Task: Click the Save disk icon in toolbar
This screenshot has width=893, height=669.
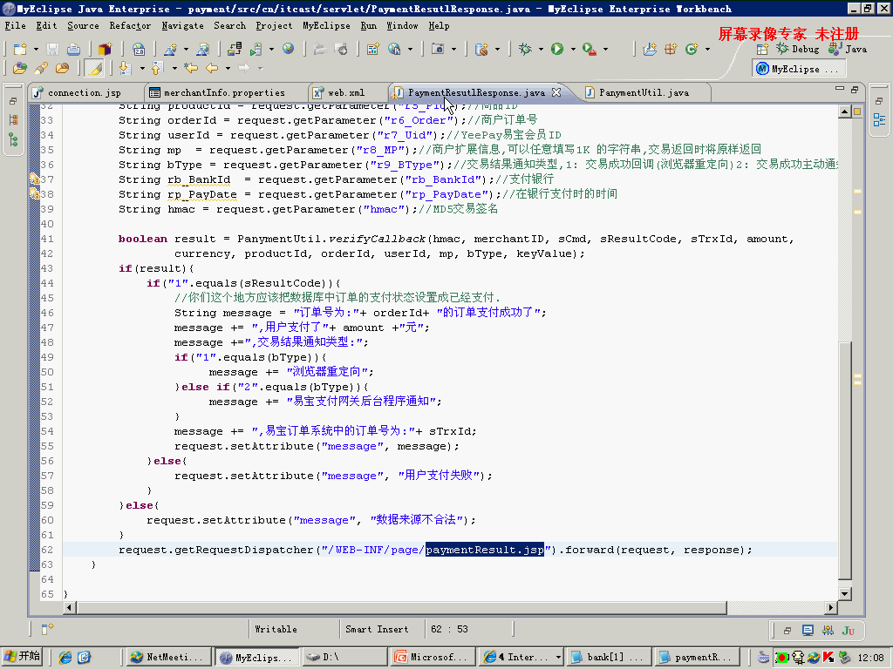Action: [53, 50]
